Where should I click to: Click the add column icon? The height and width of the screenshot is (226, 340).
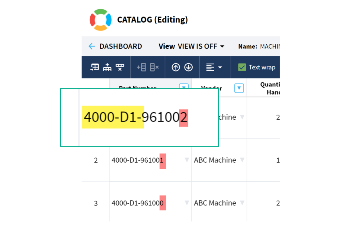(107, 67)
